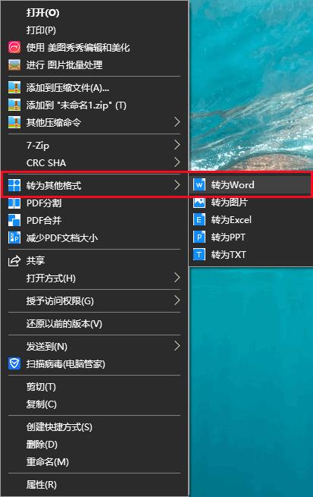This screenshot has width=313, height=497.
Task: Click the 图片批量处理 picture icon
Action: coord(14,65)
